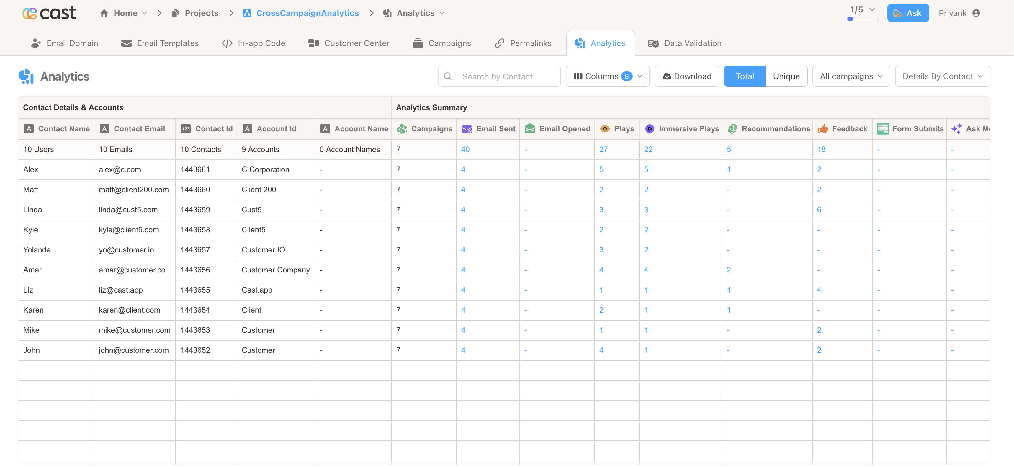Click the Ask button

pyautogui.click(x=908, y=13)
